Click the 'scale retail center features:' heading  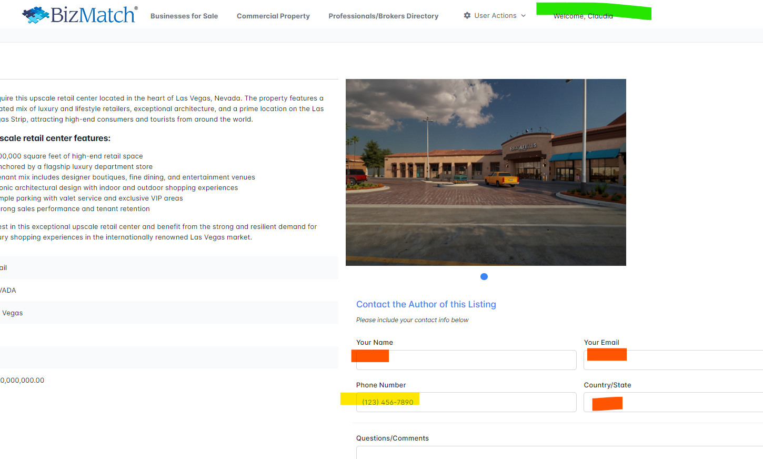[55, 138]
